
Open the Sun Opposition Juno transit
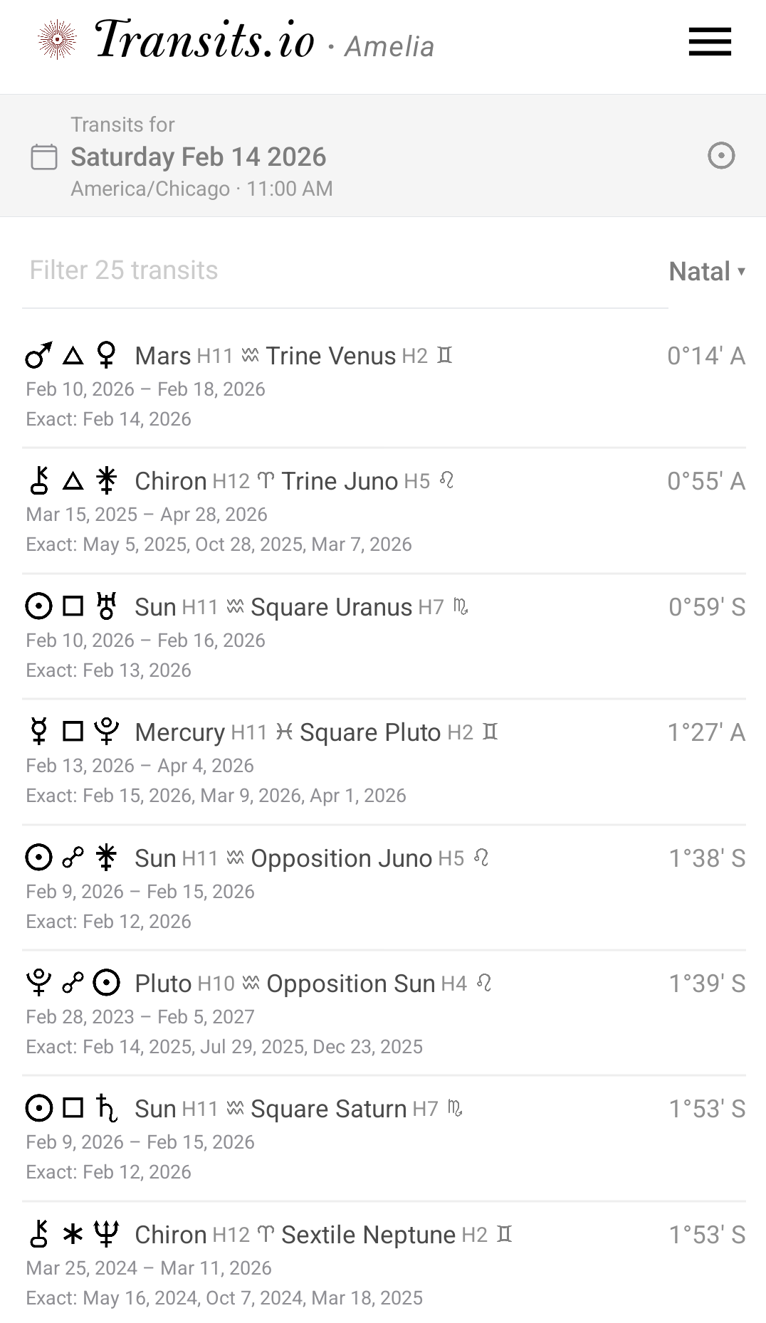[340, 858]
